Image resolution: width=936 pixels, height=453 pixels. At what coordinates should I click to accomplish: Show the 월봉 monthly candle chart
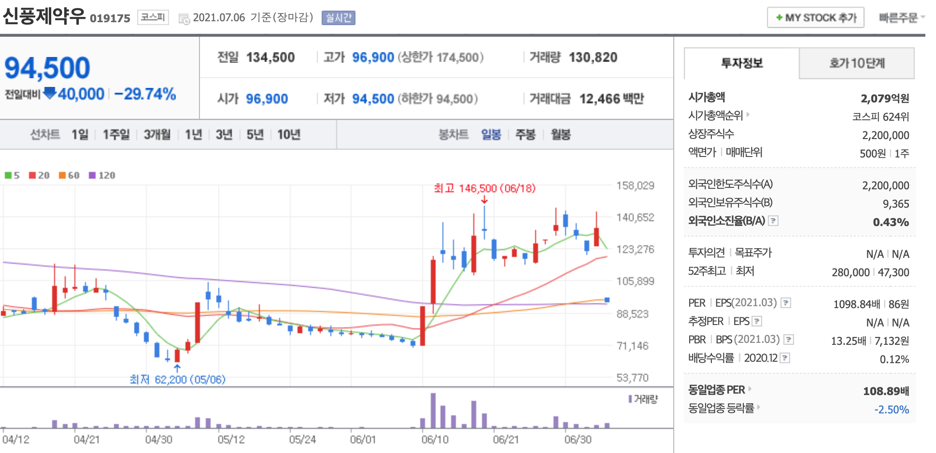click(x=561, y=134)
